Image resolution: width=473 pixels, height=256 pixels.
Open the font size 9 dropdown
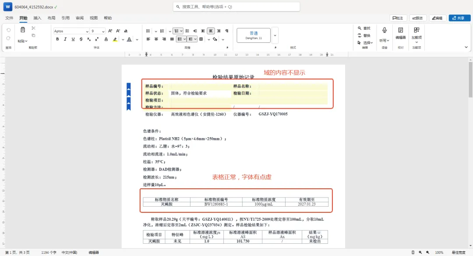pyautogui.click(x=103, y=31)
